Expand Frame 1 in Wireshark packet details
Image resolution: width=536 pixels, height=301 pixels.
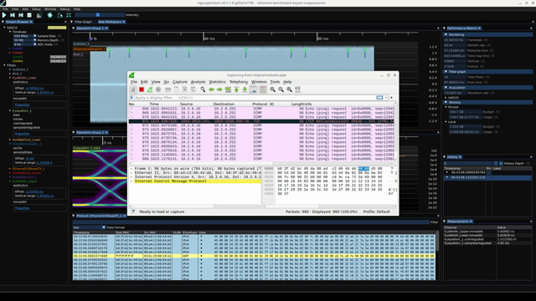131,169
